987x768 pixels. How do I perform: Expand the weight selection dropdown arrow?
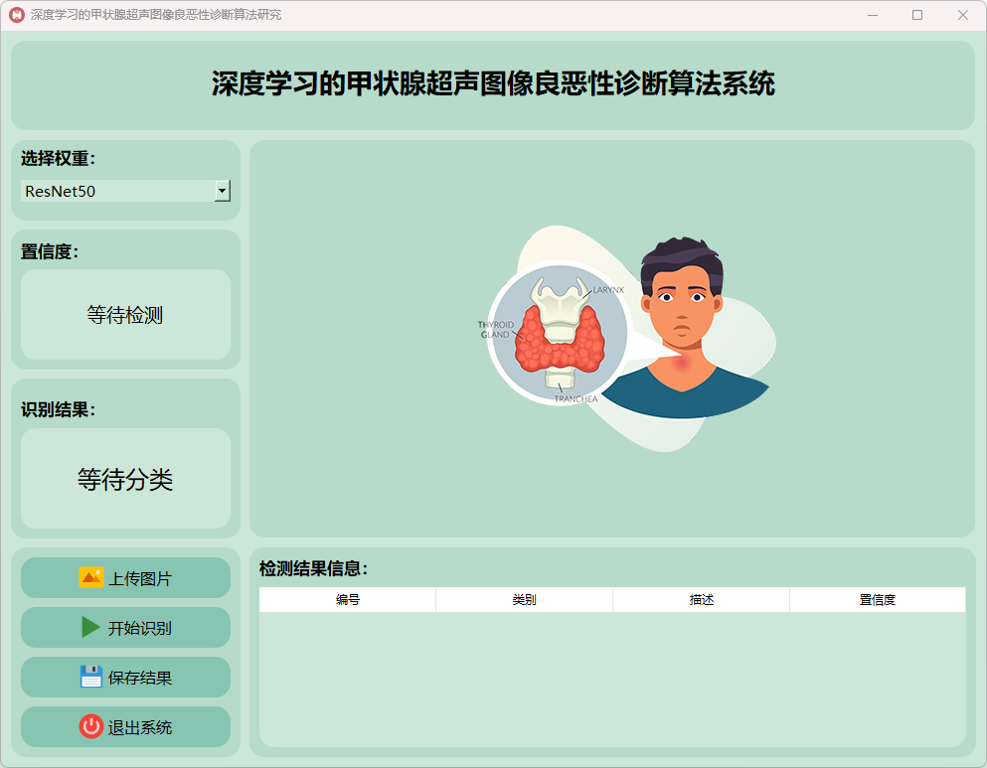(223, 191)
